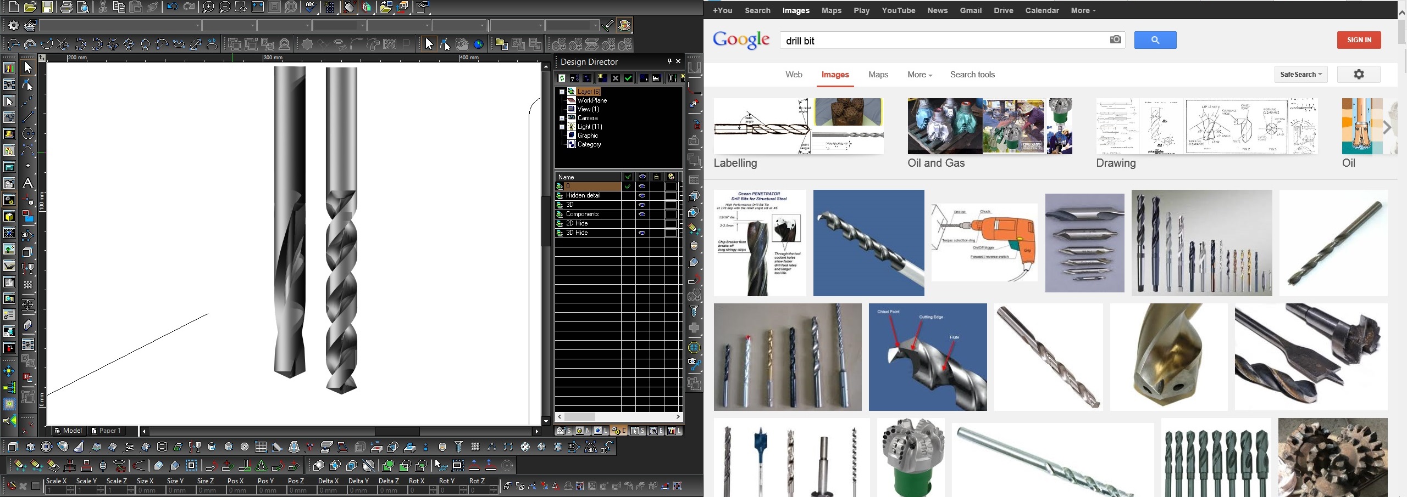The width and height of the screenshot is (1407, 497).
Task: Select the Line drawing tool
Action: pos(27,117)
